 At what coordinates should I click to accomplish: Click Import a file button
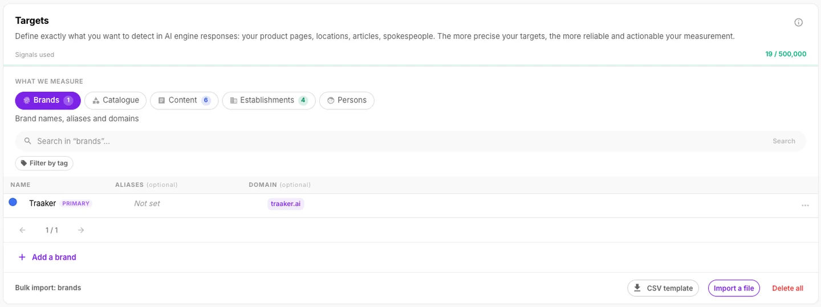[x=734, y=288]
